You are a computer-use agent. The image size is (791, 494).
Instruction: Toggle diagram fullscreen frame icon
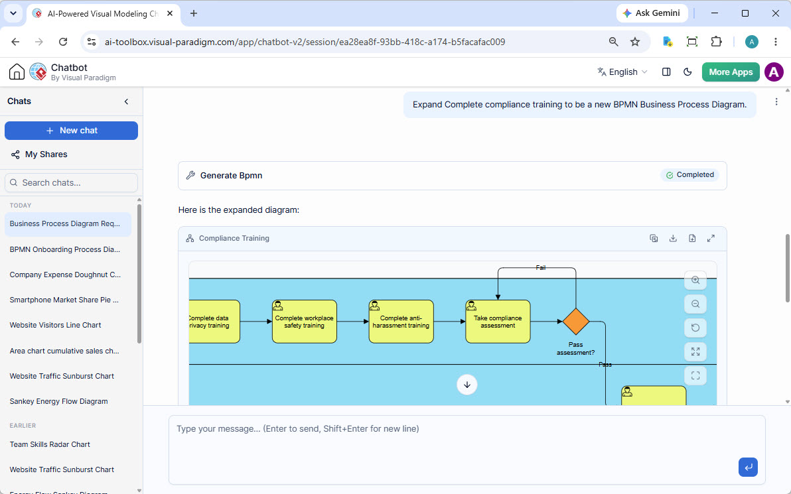(695, 375)
